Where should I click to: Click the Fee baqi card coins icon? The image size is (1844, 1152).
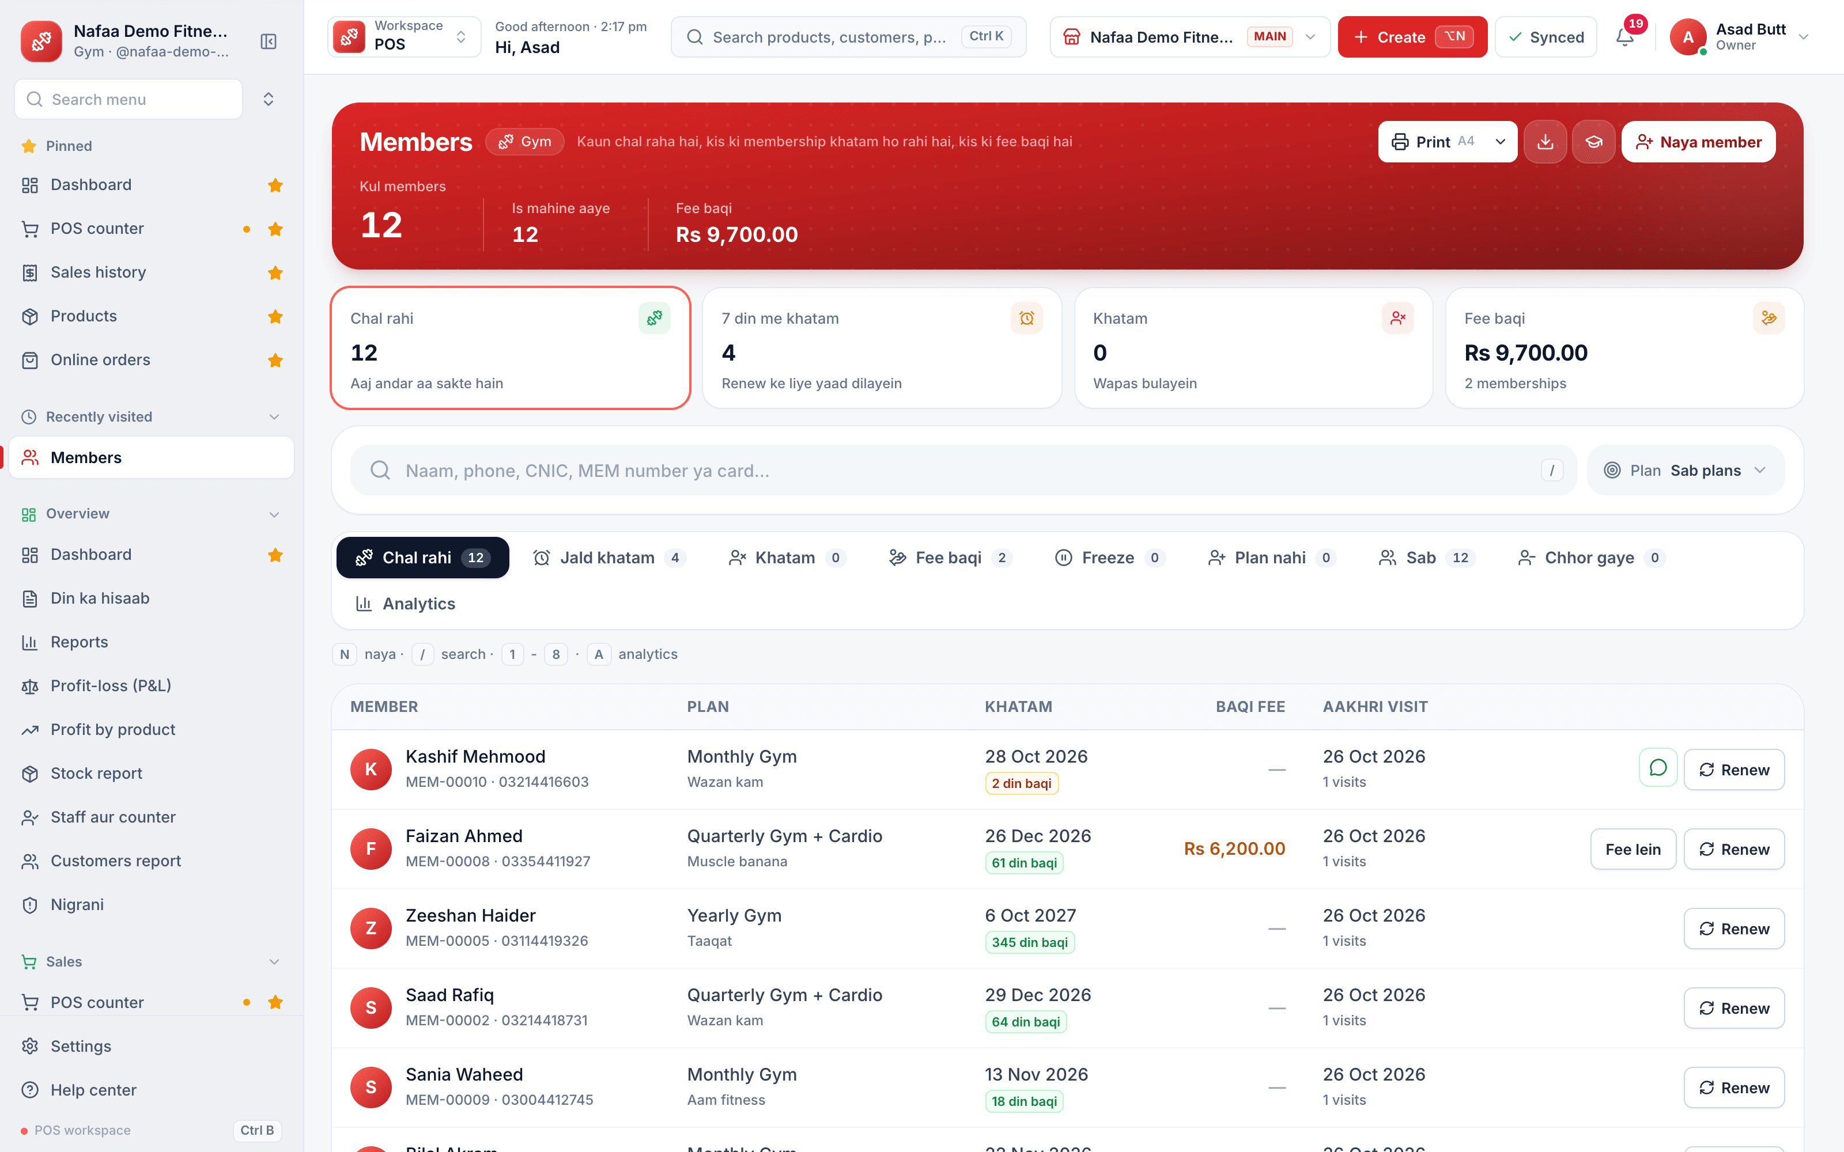pos(1769,318)
